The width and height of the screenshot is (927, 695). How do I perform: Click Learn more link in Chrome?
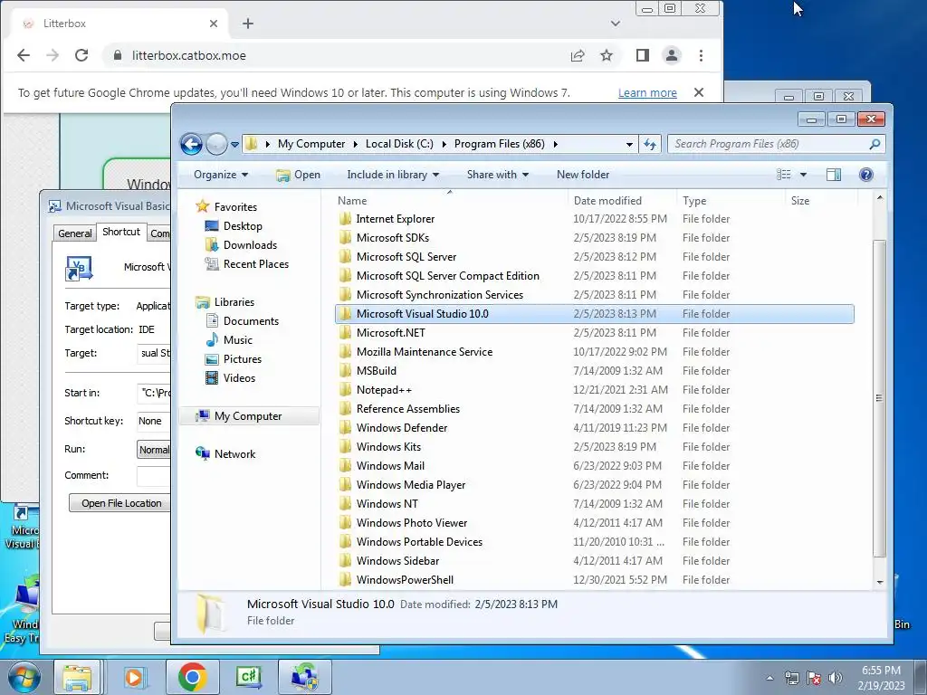[x=647, y=93]
